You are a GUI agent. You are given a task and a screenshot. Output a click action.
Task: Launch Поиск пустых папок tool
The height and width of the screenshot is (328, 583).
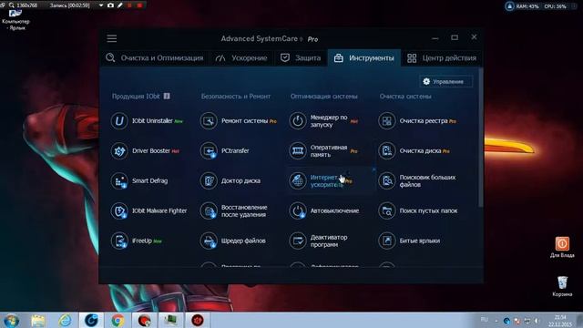(418, 210)
